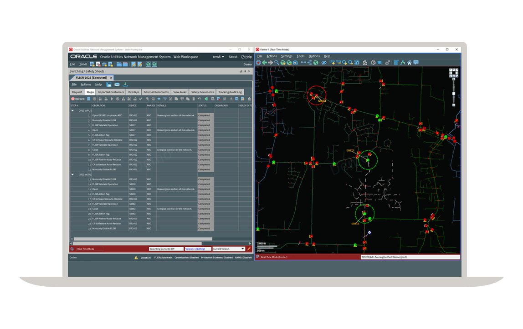Switch to Impacted Customers tab
Image resolution: width=523 pixels, height=329 pixels.
(x=111, y=92)
